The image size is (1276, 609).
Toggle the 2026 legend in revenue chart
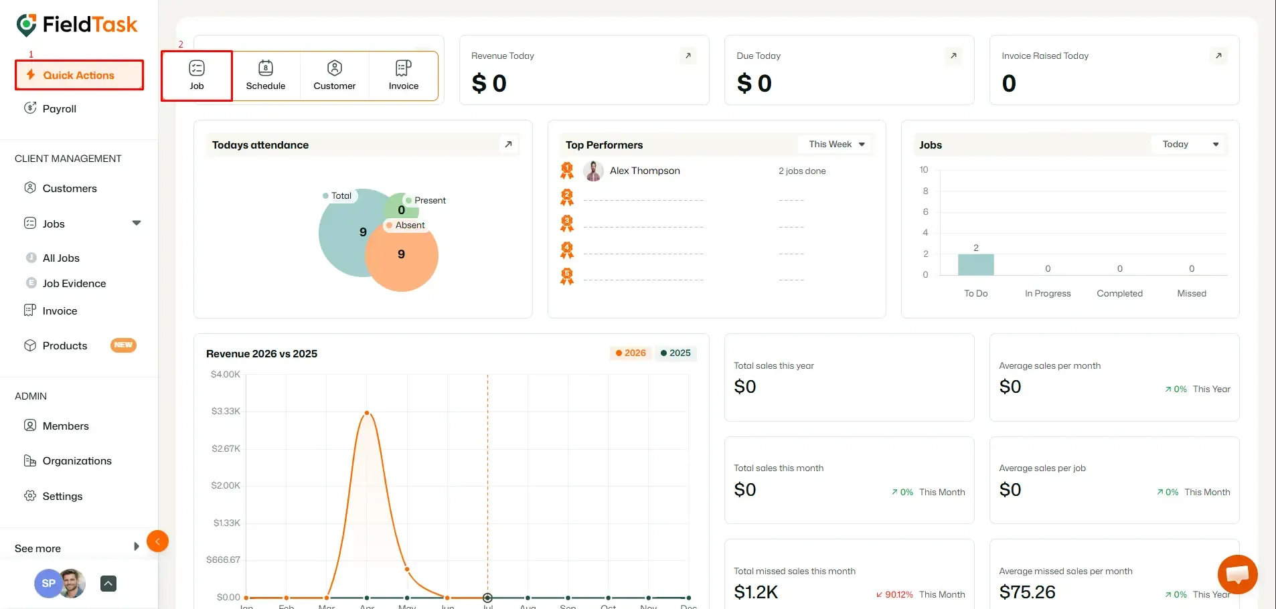coord(631,353)
